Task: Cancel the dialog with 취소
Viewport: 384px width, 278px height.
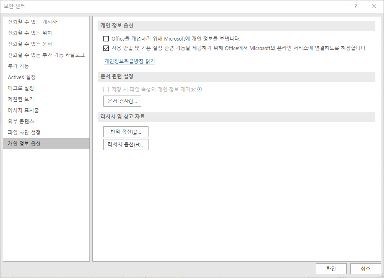Action: (366, 269)
